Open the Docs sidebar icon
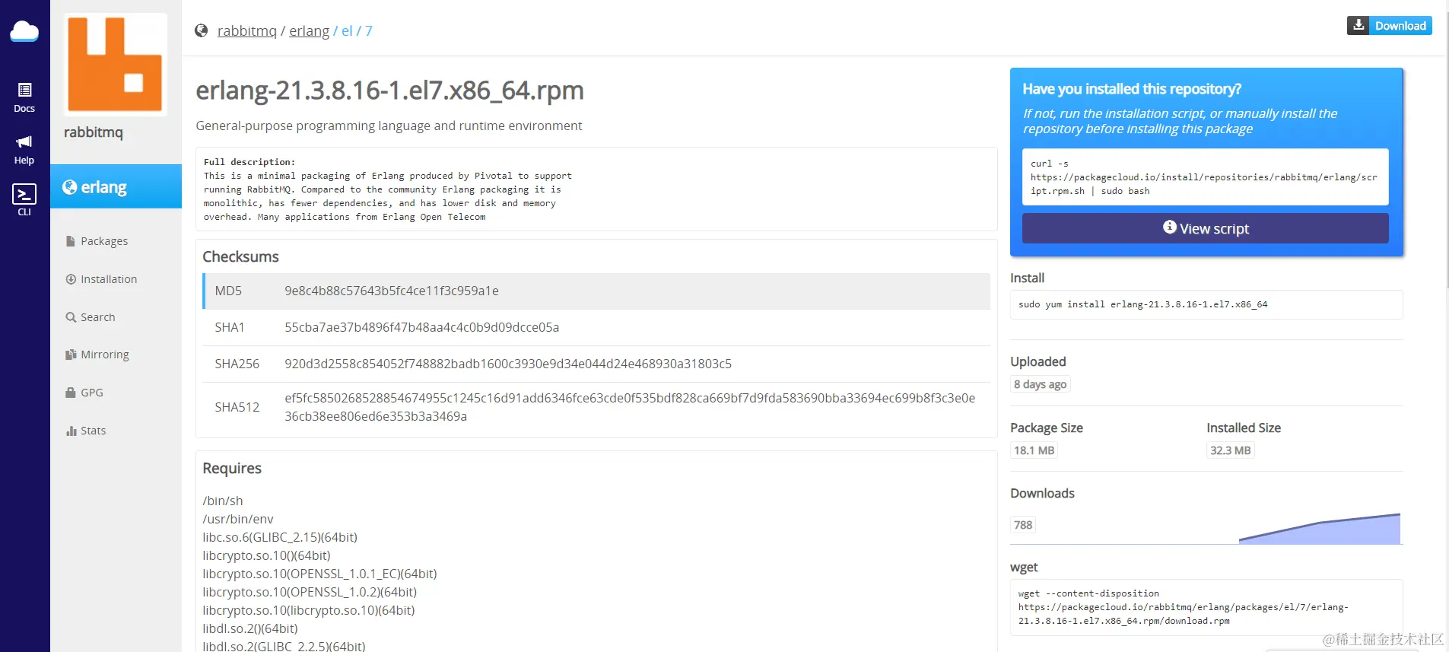1449x652 pixels. [24, 97]
